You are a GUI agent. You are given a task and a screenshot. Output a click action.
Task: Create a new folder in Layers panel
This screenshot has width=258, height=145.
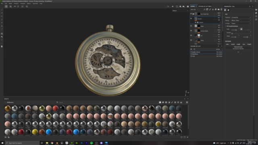218,9
